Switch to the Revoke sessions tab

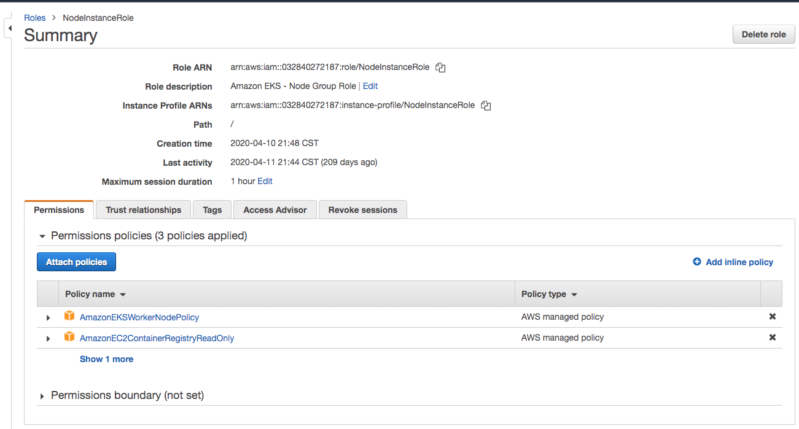(362, 209)
